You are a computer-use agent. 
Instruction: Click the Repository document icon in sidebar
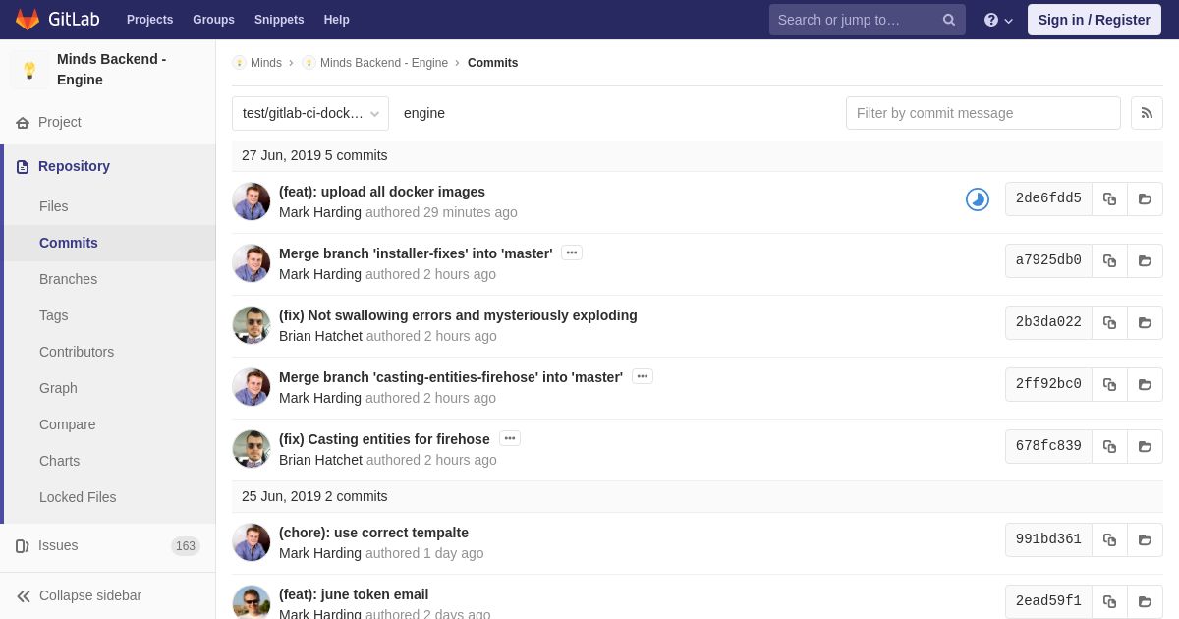pos(23,167)
